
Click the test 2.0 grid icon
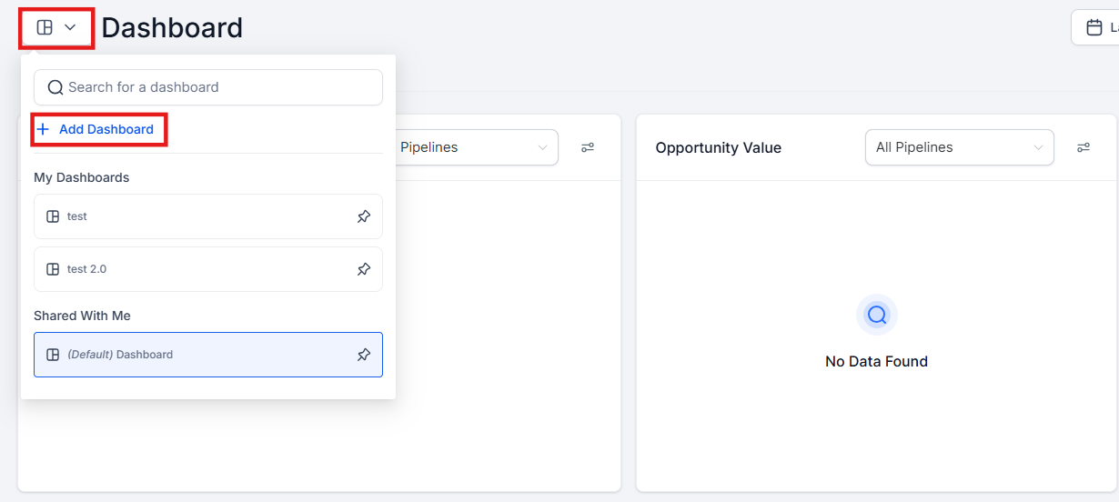click(53, 269)
